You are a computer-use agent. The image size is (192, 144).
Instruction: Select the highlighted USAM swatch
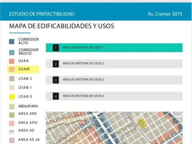12,69
